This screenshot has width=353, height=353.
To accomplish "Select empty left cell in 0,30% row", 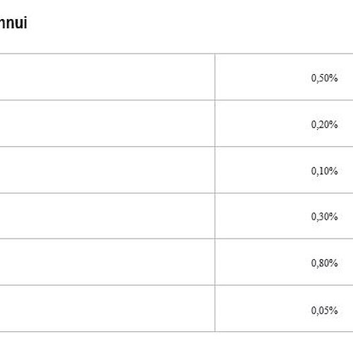I will (x=107, y=216).
